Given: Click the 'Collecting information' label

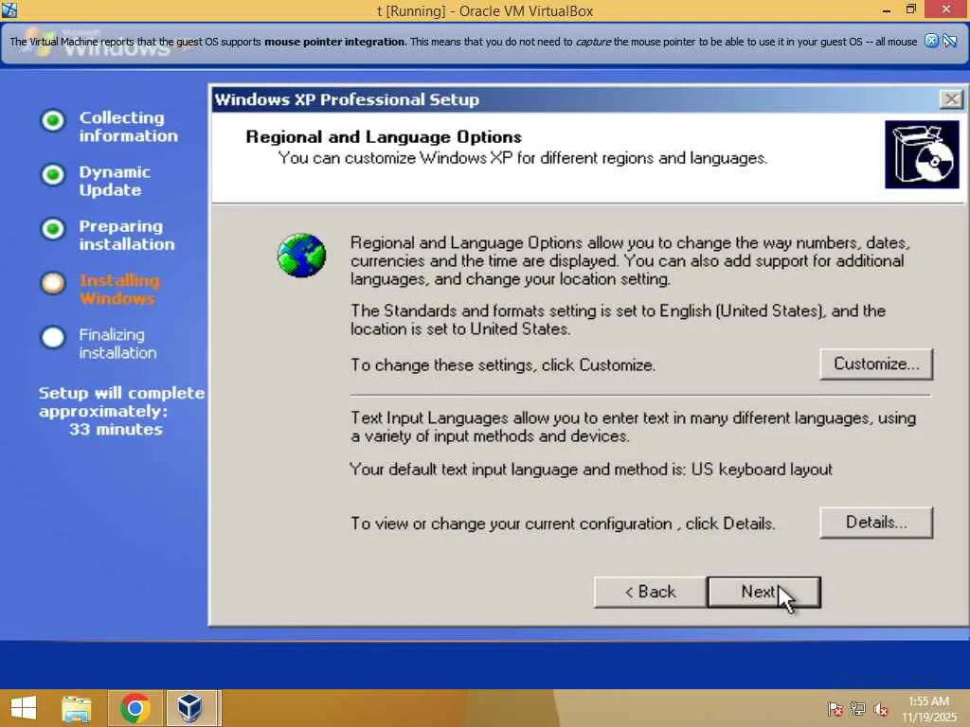Looking at the screenshot, I should click(128, 126).
